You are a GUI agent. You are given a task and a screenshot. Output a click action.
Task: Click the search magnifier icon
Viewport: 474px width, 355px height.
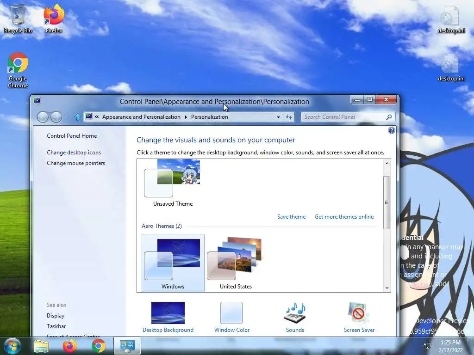389,117
